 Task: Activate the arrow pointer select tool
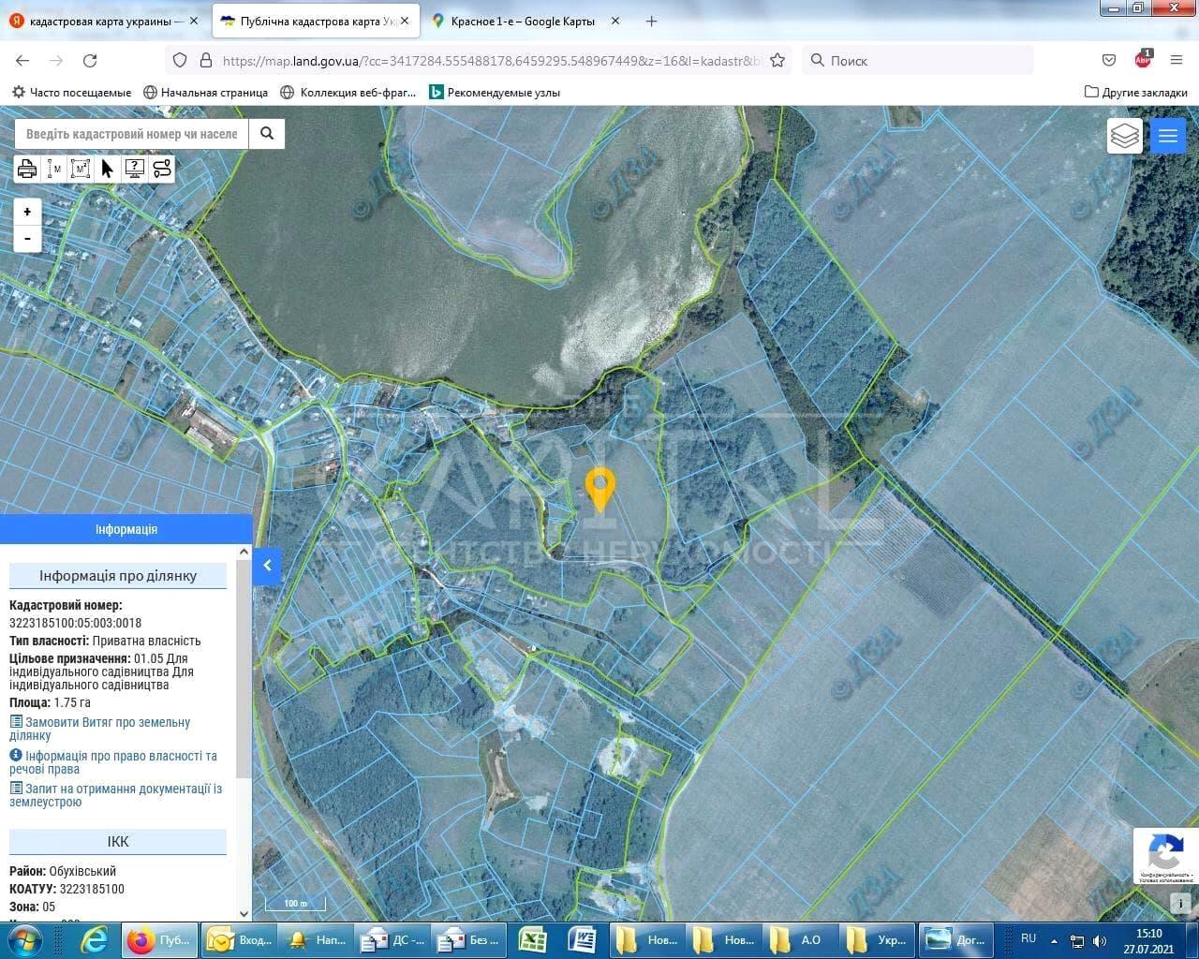click(107, 169)
